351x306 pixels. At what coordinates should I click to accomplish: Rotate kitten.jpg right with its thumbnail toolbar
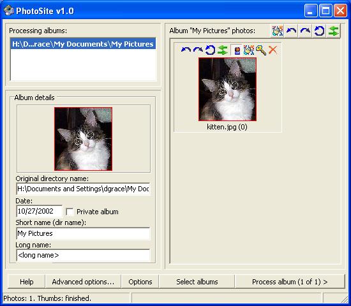point(198,50)
